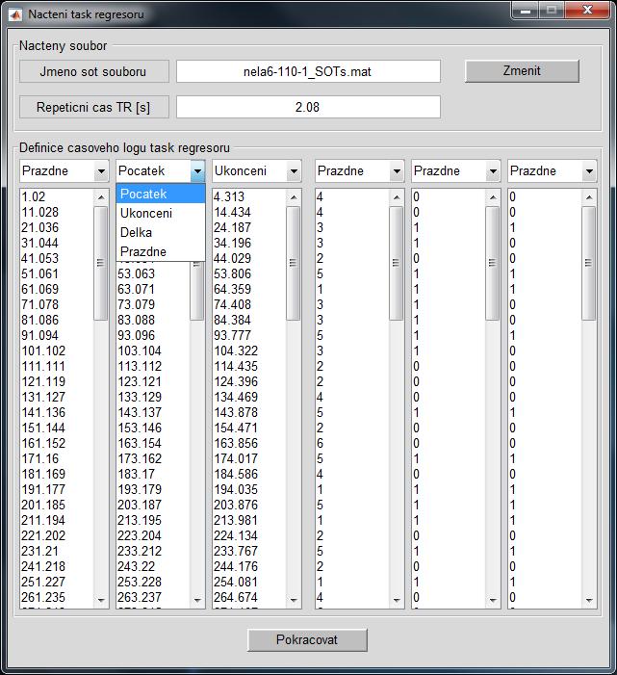Image resolution: width=617 pixels, height=675 pixels.
Task: Minimize the Nacteni task regresoru window
Action: pos(526,11)
